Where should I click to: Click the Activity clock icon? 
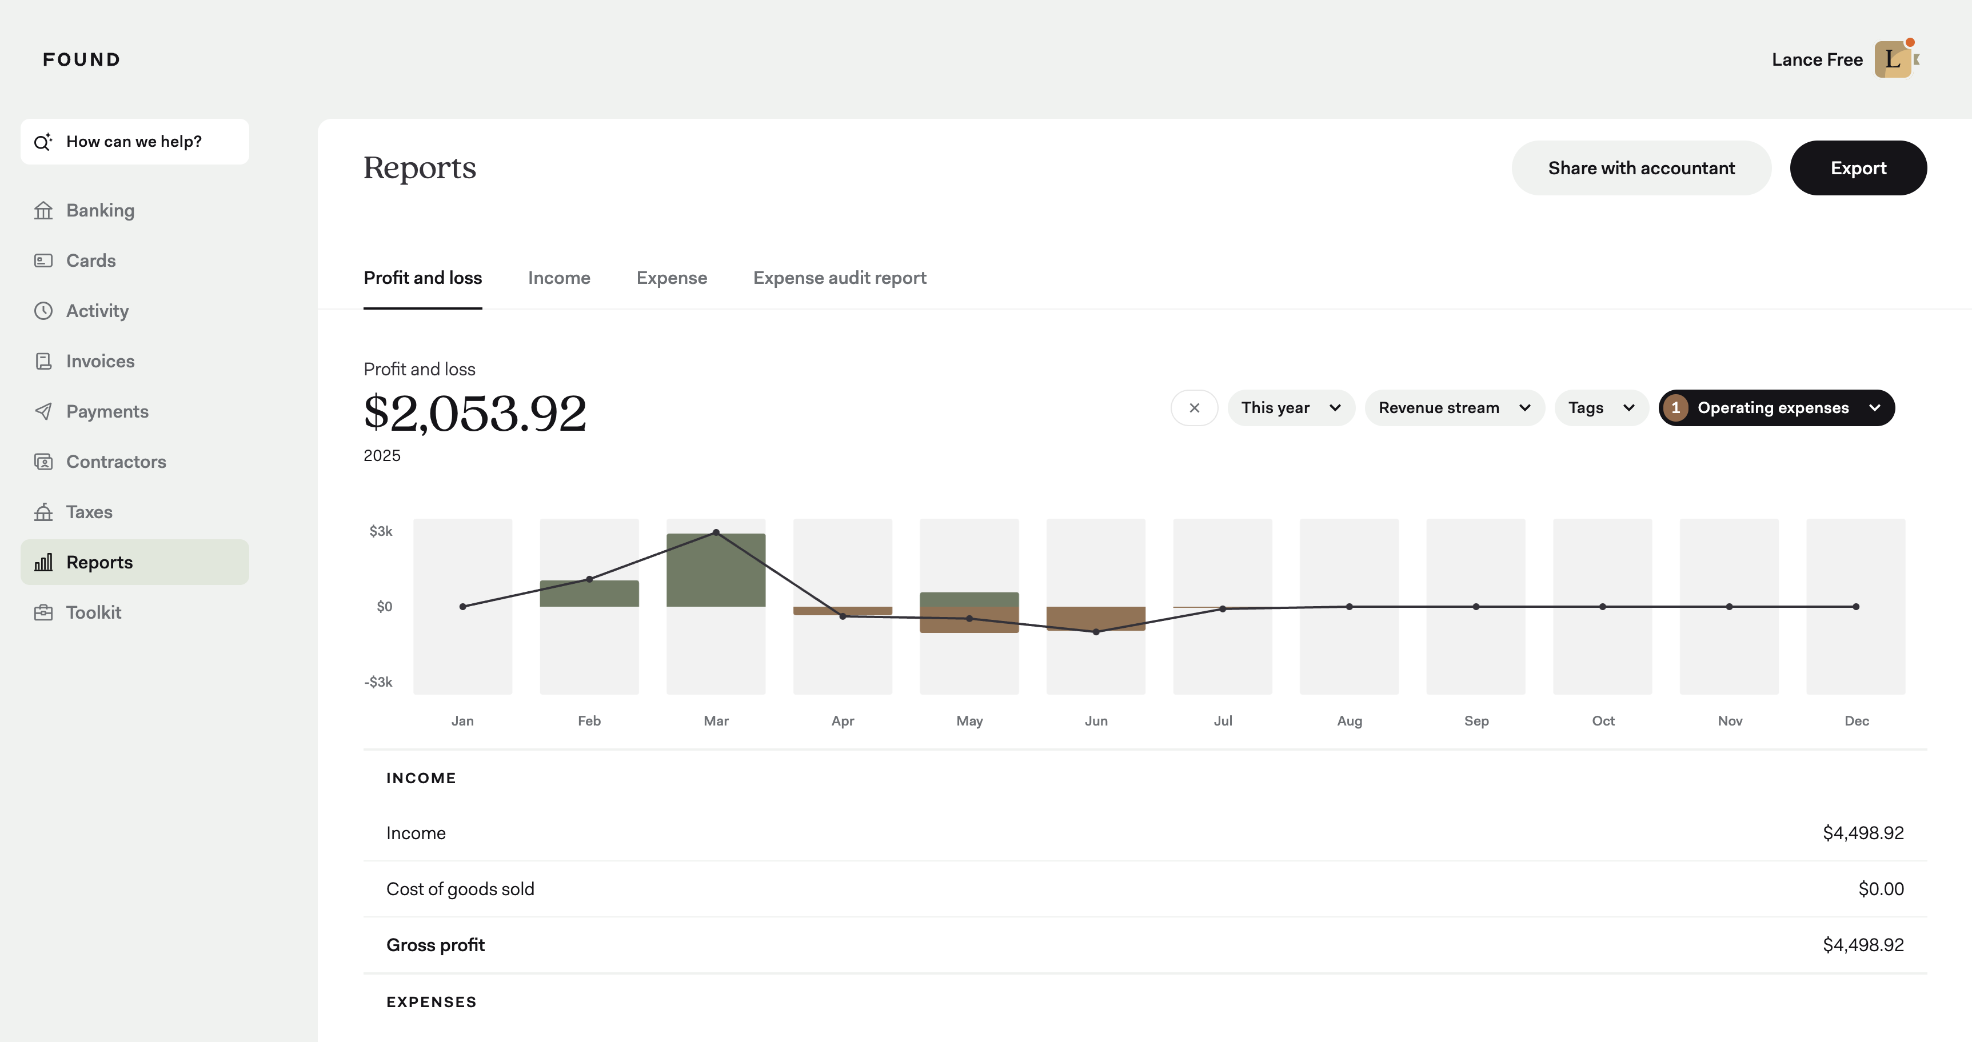pyautogui.click(x=43, y=311)
